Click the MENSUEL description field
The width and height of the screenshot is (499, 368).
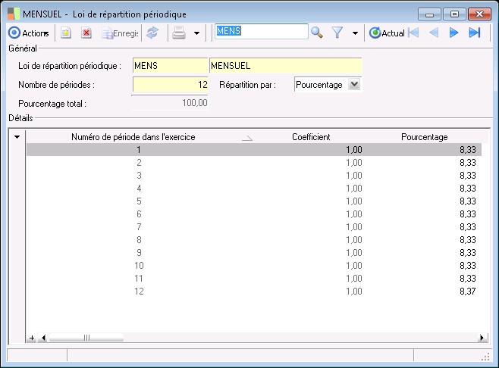[x=285, y=66]
